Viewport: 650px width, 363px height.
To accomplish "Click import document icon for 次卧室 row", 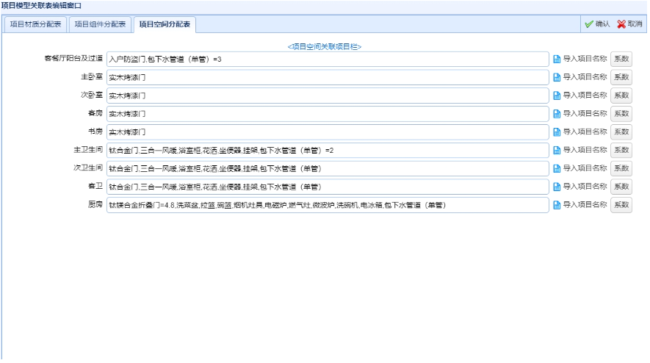I will click(557, 96).
